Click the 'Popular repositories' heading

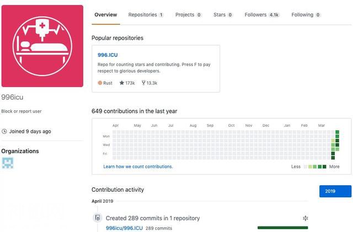pos(117,38)
